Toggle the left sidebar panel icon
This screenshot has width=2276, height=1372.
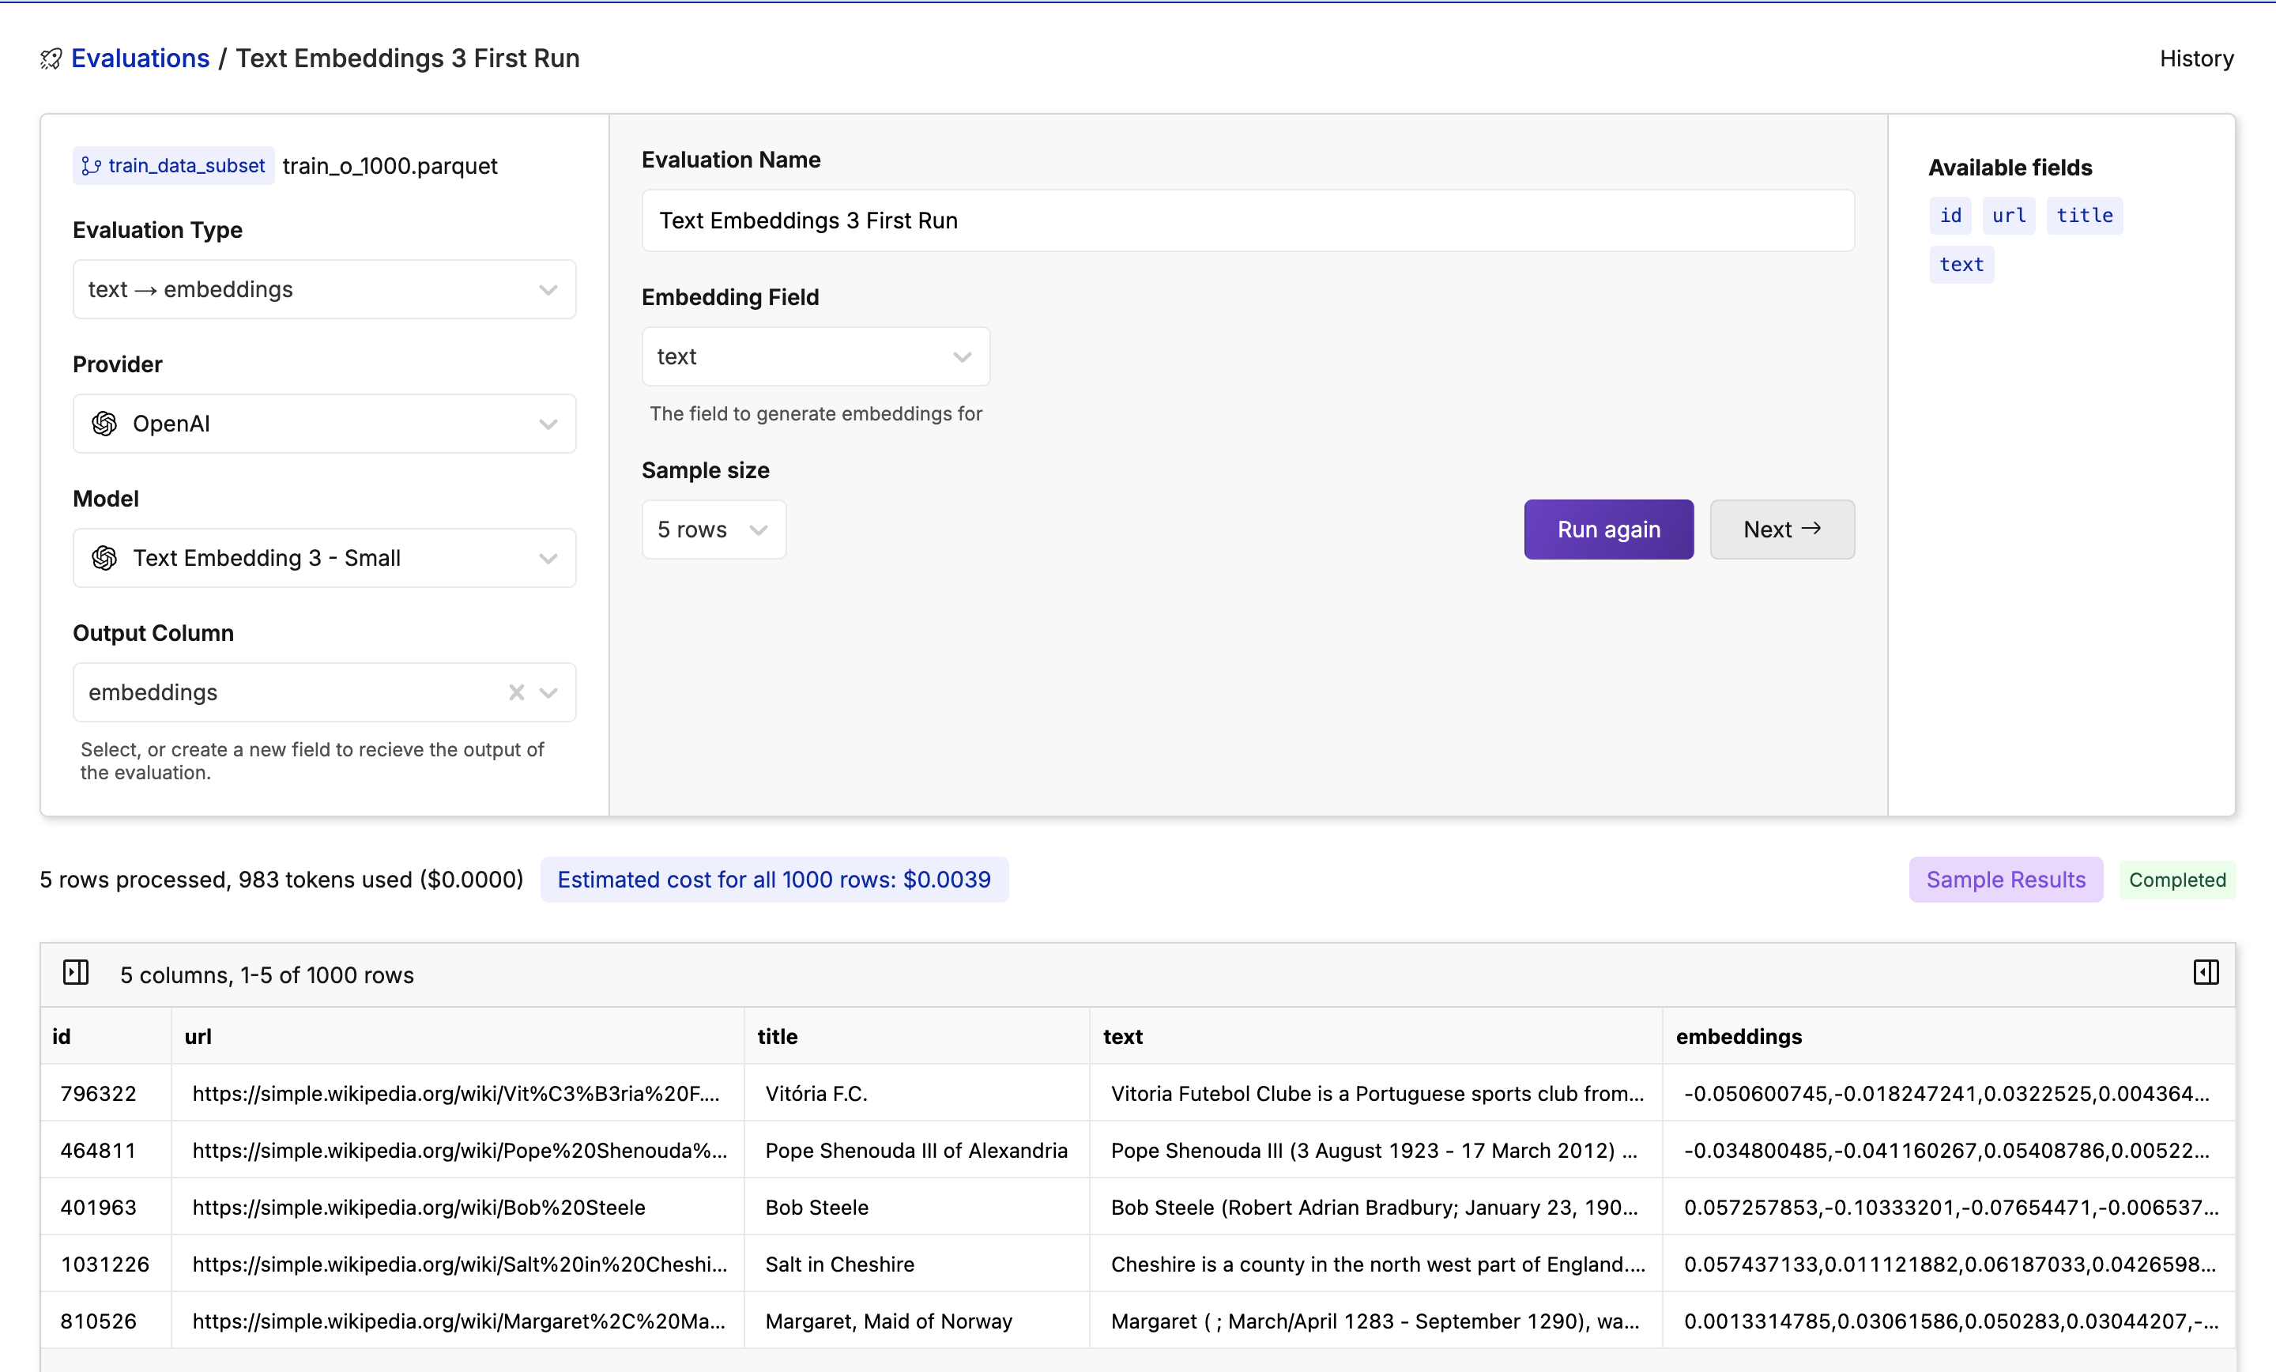click(x=76, y=973)
